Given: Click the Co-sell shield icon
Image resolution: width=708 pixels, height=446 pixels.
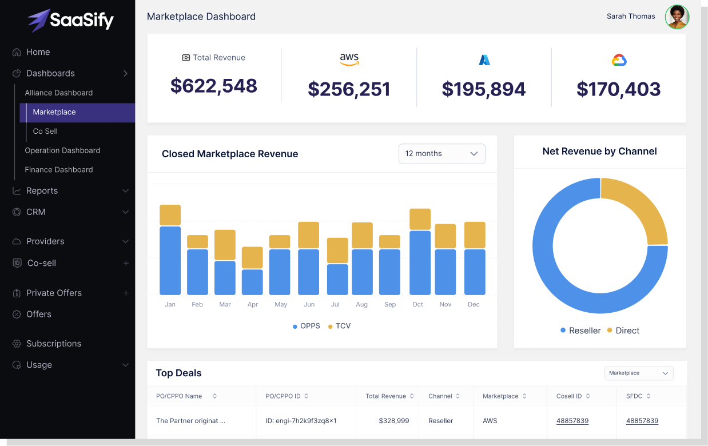Looking at the screenshot, I should 17,263.
